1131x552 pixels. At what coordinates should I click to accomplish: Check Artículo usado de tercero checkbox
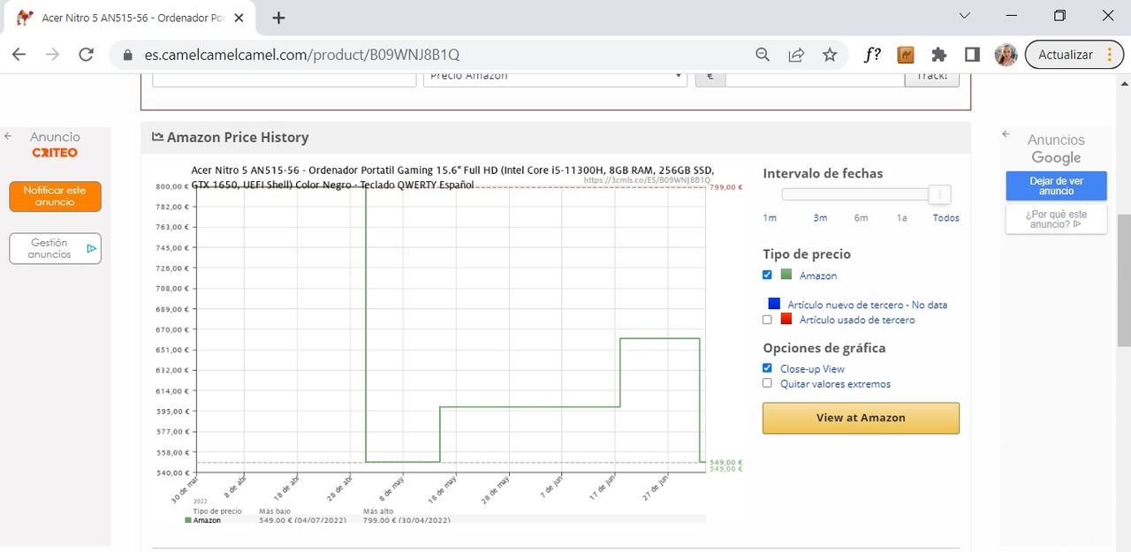(x=767, y=319)
